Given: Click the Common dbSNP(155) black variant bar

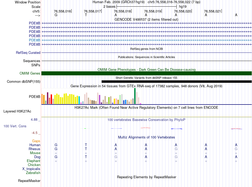Looking at the screenshot, I should click(177, 82).
